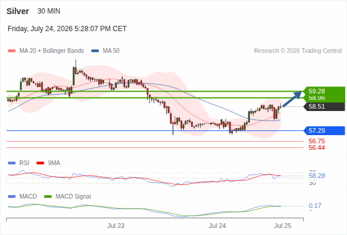
Task: Click the MA 20 + Bollinger Bands legend label
Action: pos(52,51)
